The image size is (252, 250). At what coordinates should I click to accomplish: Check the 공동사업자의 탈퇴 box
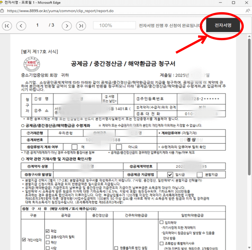(48, 236)
